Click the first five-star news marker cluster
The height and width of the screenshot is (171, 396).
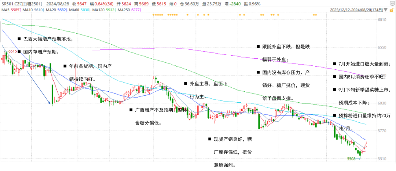pos(158,15)
